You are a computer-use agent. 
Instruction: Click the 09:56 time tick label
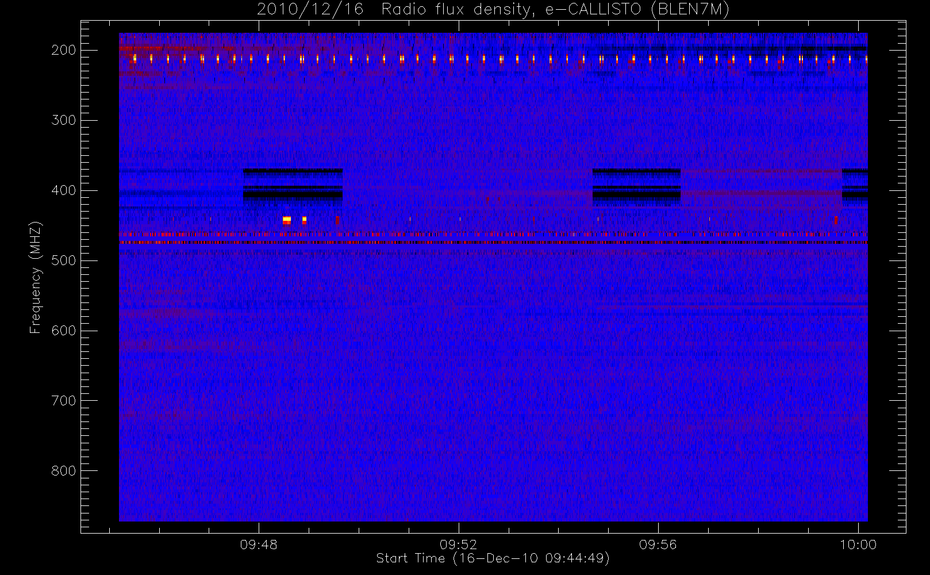658,545
